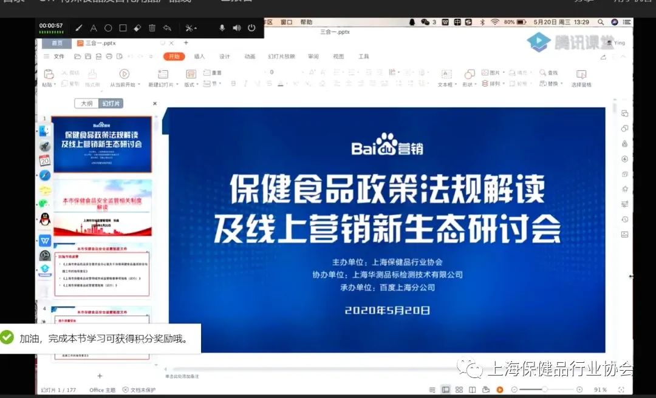
Task: Mute the microphone in the recording toolbar
Action: coord(222,28)
